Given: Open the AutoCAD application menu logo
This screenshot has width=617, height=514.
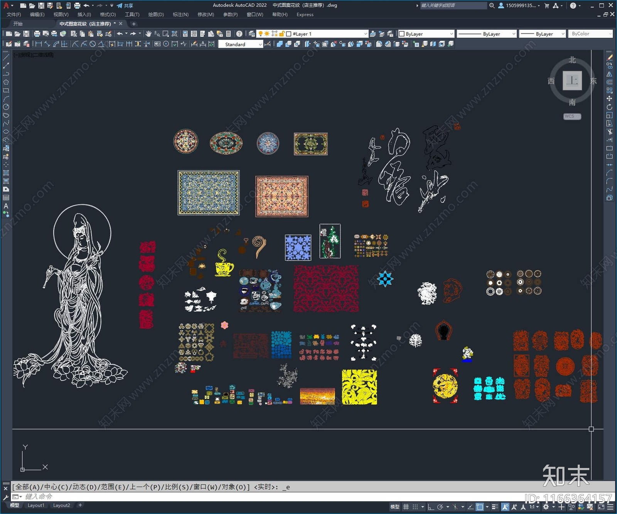Looking at the screenshot, I should [x=6, y=5].
